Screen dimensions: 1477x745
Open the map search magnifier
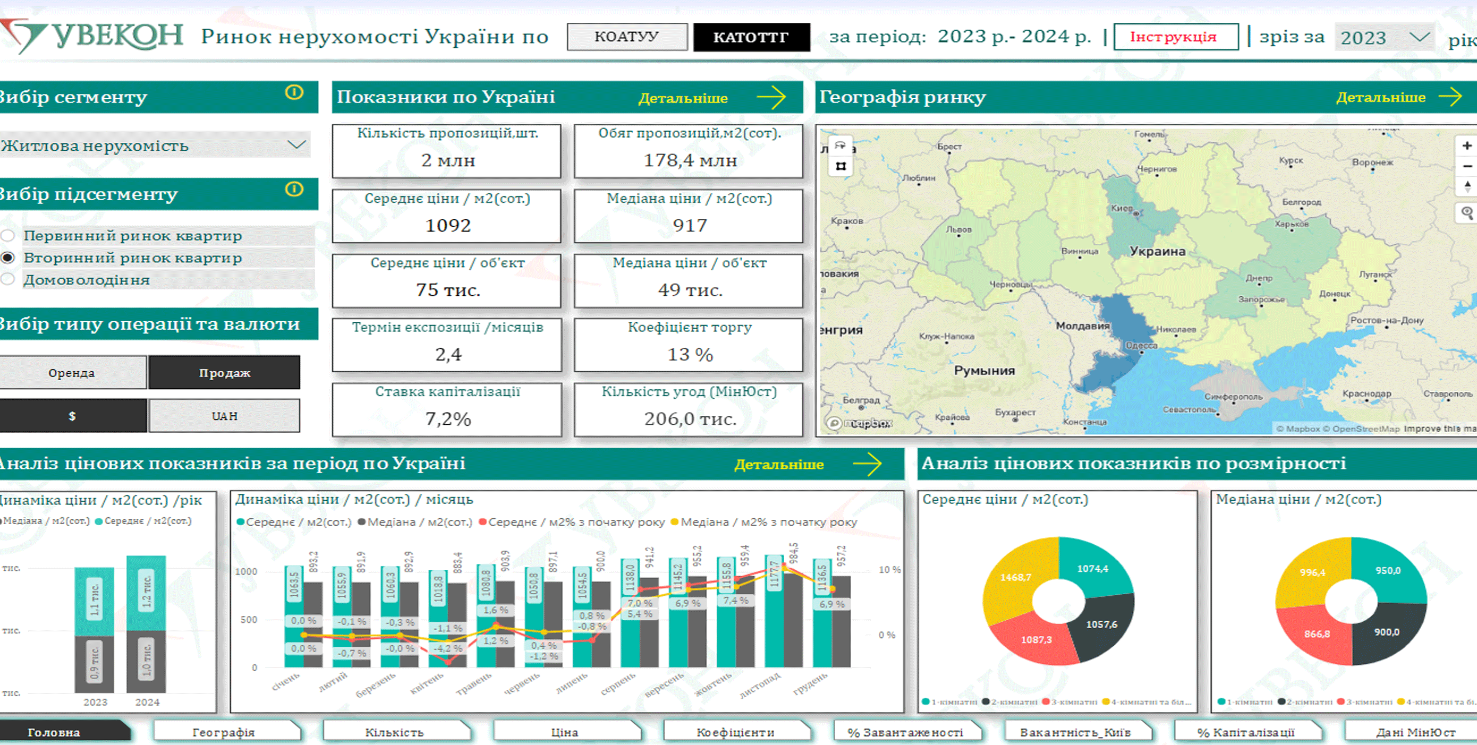(1467, 213)
